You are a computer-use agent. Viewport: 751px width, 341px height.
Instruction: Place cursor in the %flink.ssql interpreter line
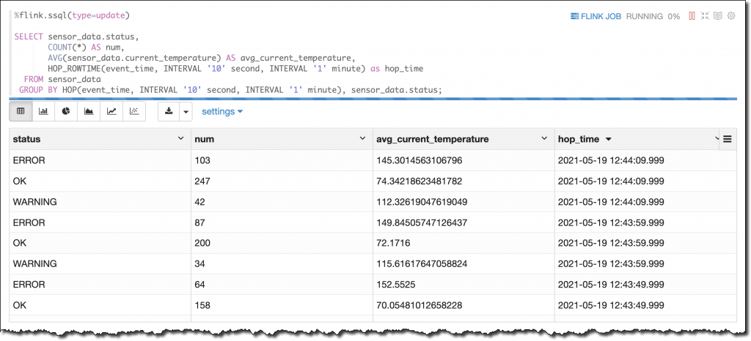coord(72,16)
